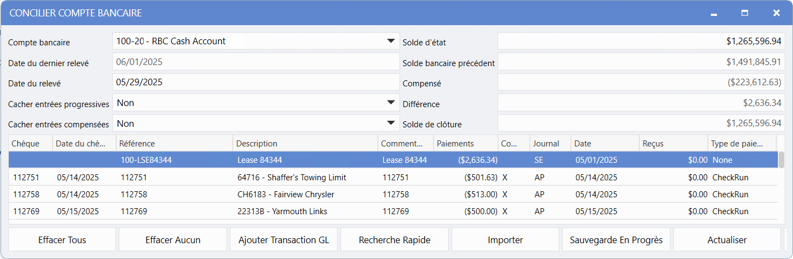
Task: Refresh using the Actualiser button
Action: coord(726,240)
